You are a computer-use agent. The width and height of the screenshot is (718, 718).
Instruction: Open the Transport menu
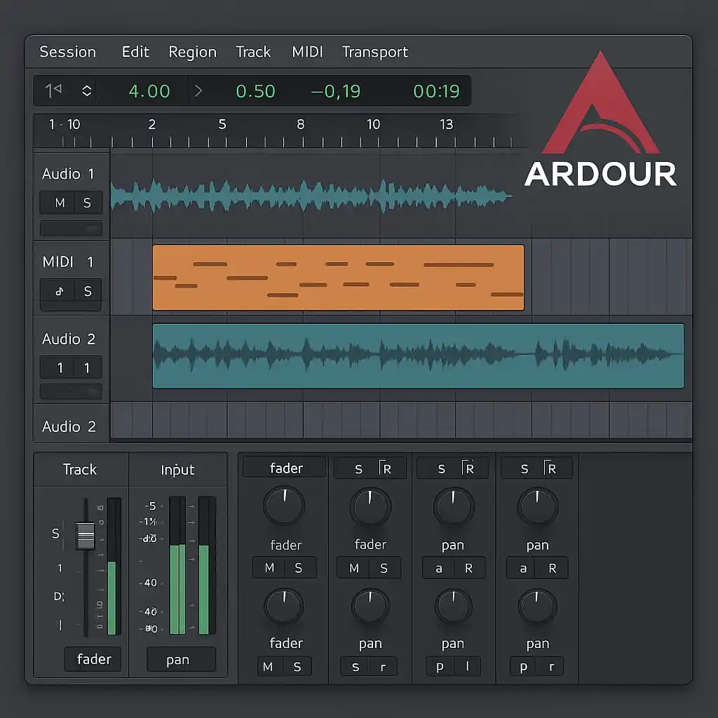[x=375, y=52]
